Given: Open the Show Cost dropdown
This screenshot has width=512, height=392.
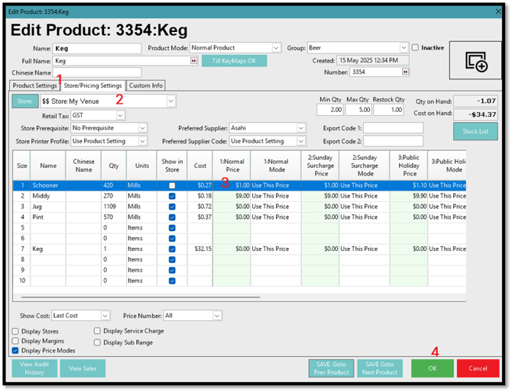Looking at the screenshot, I should (105, 315).
